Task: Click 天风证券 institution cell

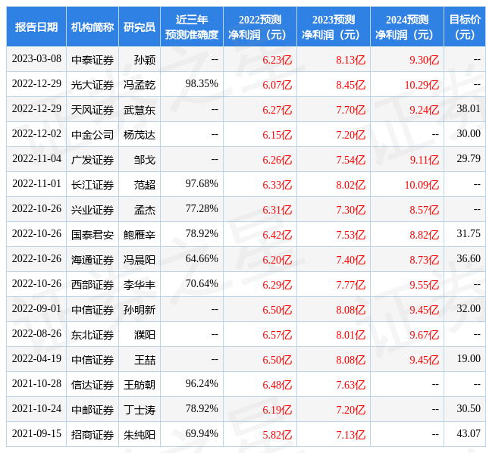Action: point(92,110)
